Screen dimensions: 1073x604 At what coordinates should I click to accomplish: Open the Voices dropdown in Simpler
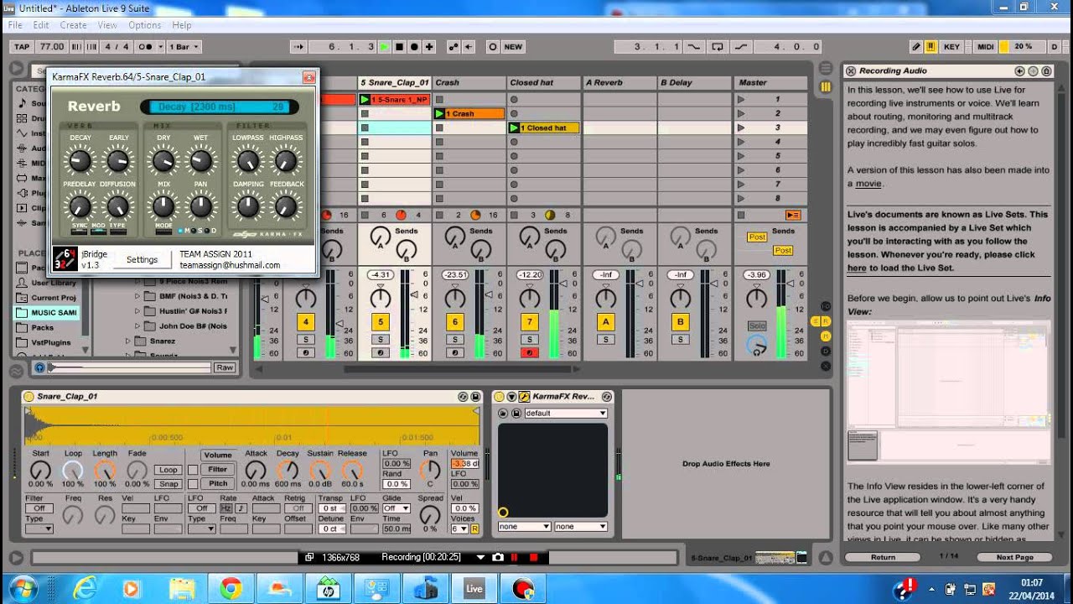pos(459,528)
